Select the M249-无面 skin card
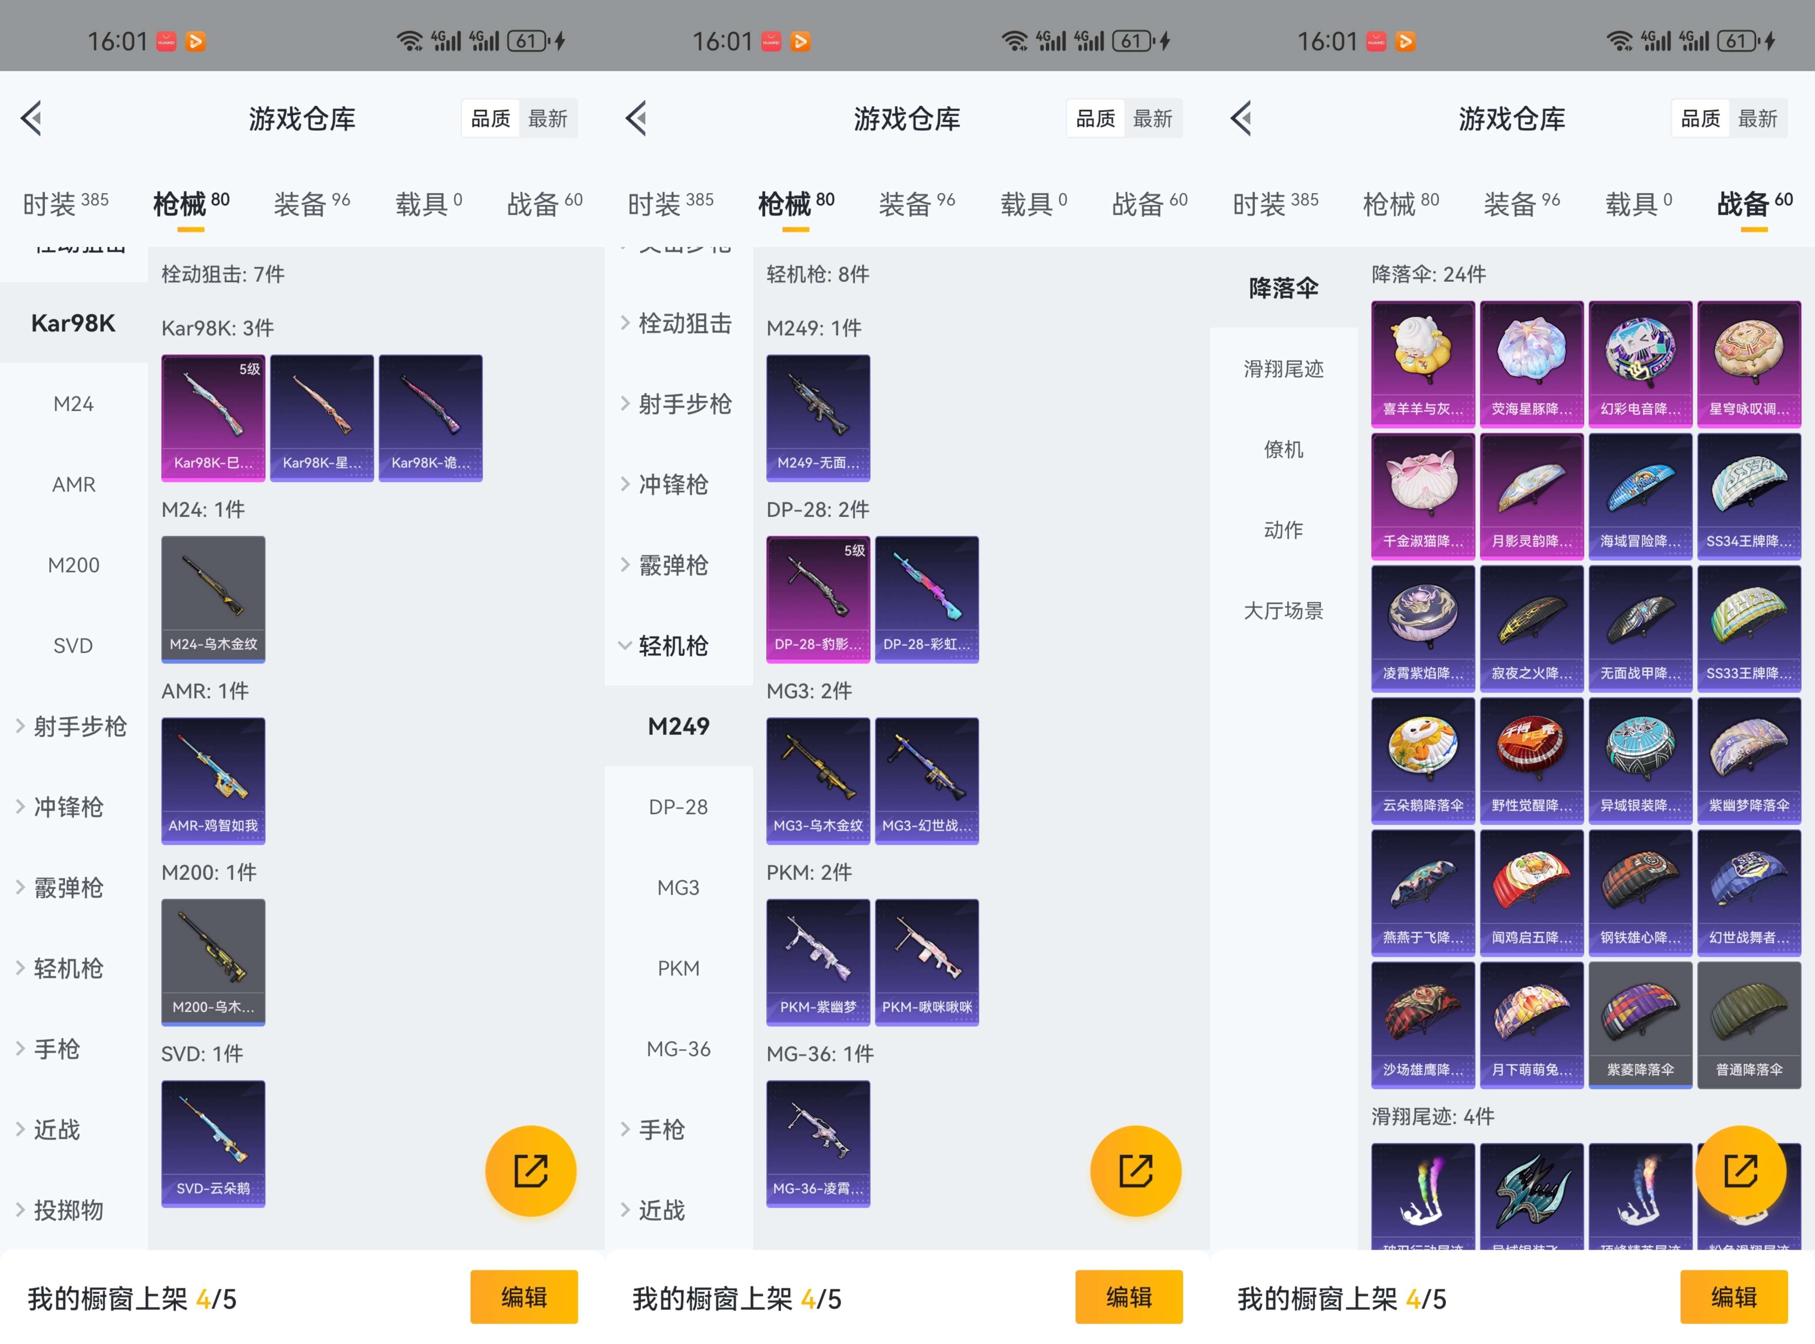 click(818, 418)
